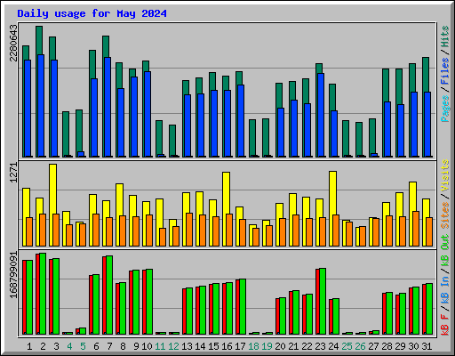455x356 pixels.
Task: Click day 6 on the x-axis
Action: click(96, 346)
